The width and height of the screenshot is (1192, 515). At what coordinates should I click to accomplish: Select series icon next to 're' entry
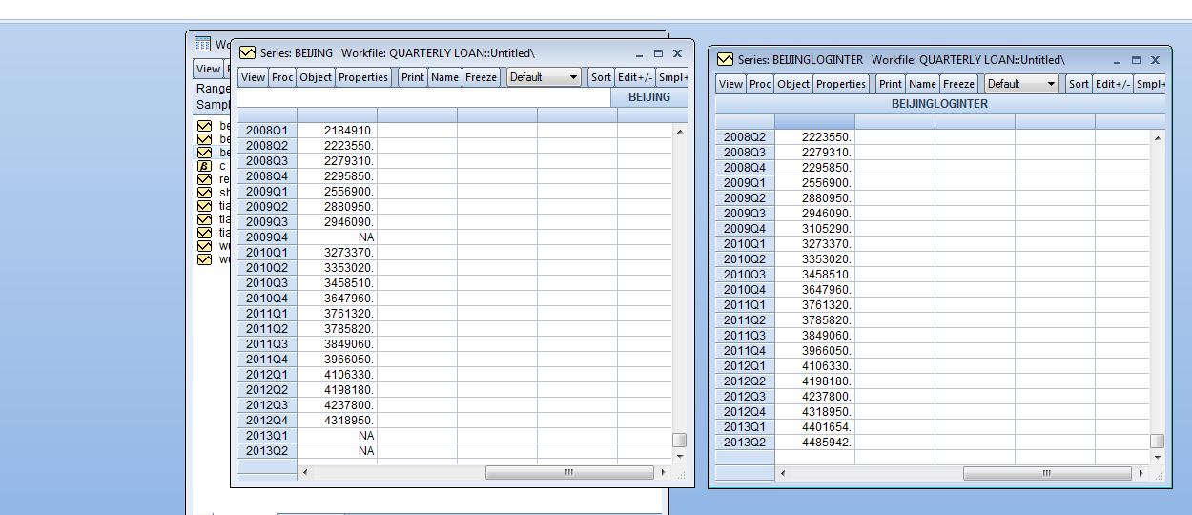tap(204, 179)
